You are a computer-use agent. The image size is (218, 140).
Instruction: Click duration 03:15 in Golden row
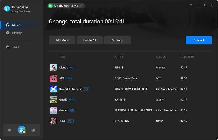tap(184, 110)
